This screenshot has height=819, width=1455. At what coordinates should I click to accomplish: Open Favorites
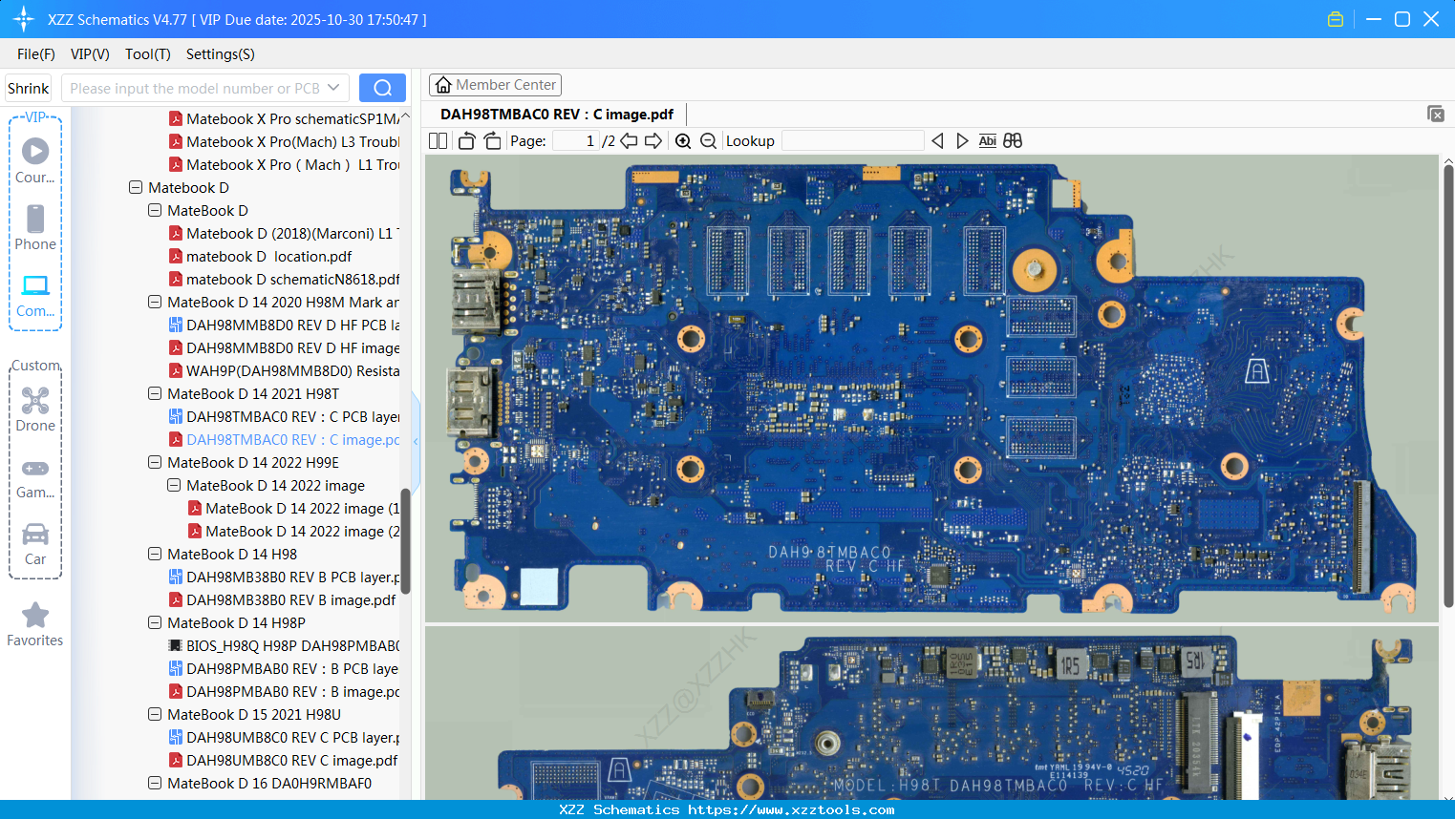click(35, 624)
